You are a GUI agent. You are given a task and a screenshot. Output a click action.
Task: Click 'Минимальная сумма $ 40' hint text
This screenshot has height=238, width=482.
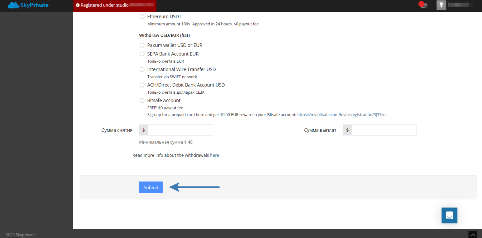(x=166, y=142)
